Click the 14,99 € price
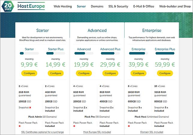The width and height of the screenshot is (193, 135). [56, 65]
